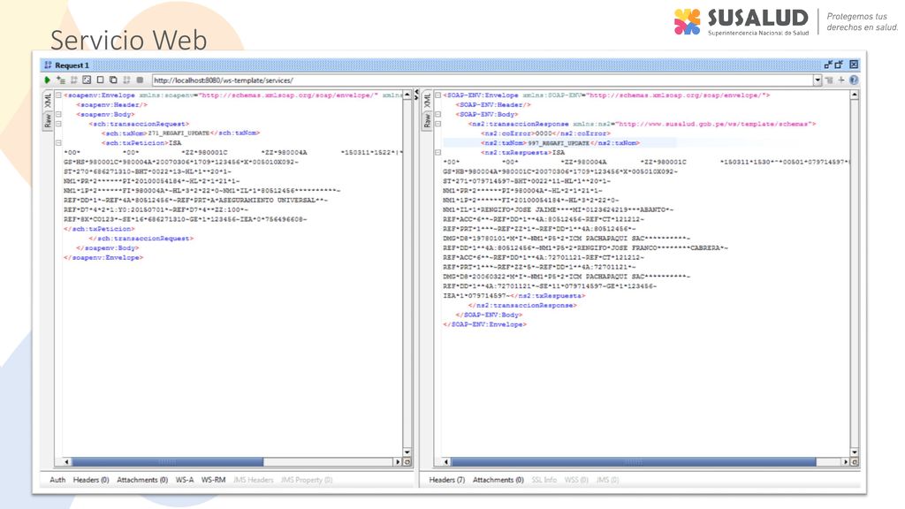Click the request scrollbar left arrow
This screenshot has width=905, height=509.
[66, 462]
